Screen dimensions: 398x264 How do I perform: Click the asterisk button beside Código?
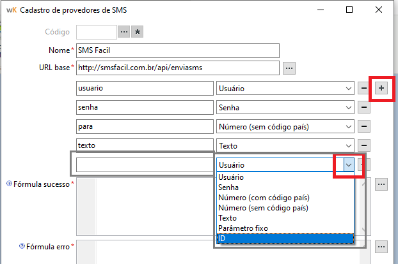[138, 31]
